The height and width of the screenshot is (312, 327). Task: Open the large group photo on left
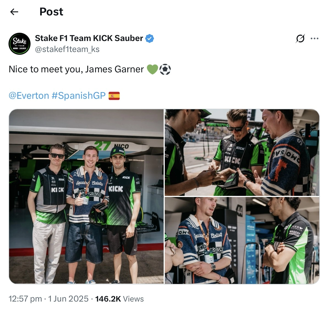tap(86, 196)
